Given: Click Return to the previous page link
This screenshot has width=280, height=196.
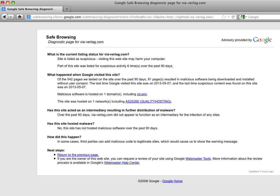Looking at the screenshot, I should [x=78, y=155].
